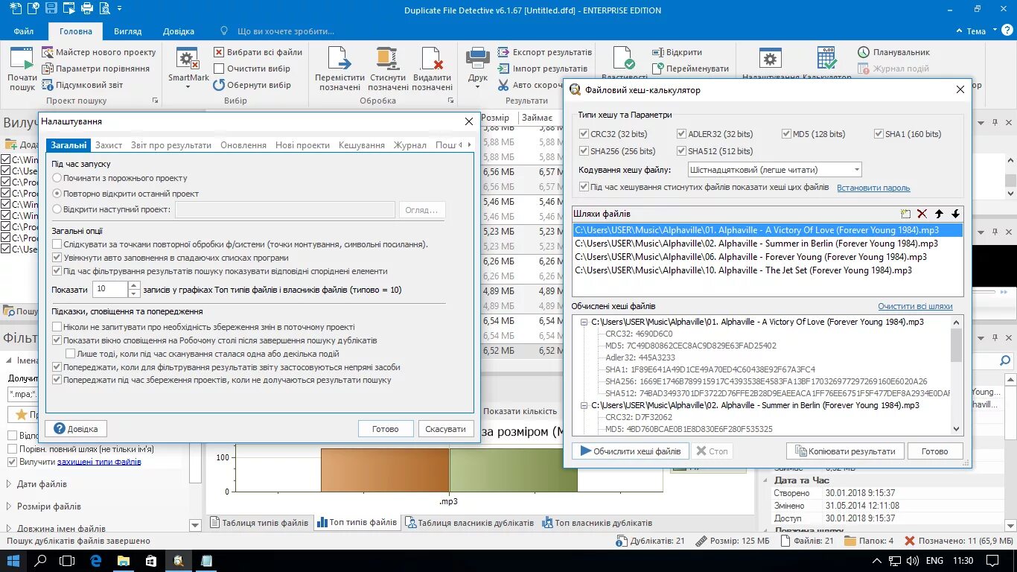Click the Почати пошук ribbon button
1017x572 pixels.
click(22, 70)
